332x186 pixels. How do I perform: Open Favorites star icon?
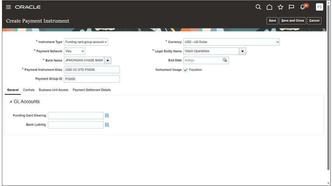(280, 7)
